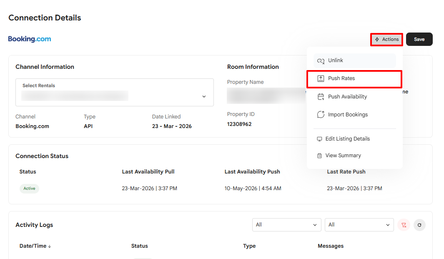444x259 pixels.
Task: Click the Messages column header
Action: click(x=331, y=246)
